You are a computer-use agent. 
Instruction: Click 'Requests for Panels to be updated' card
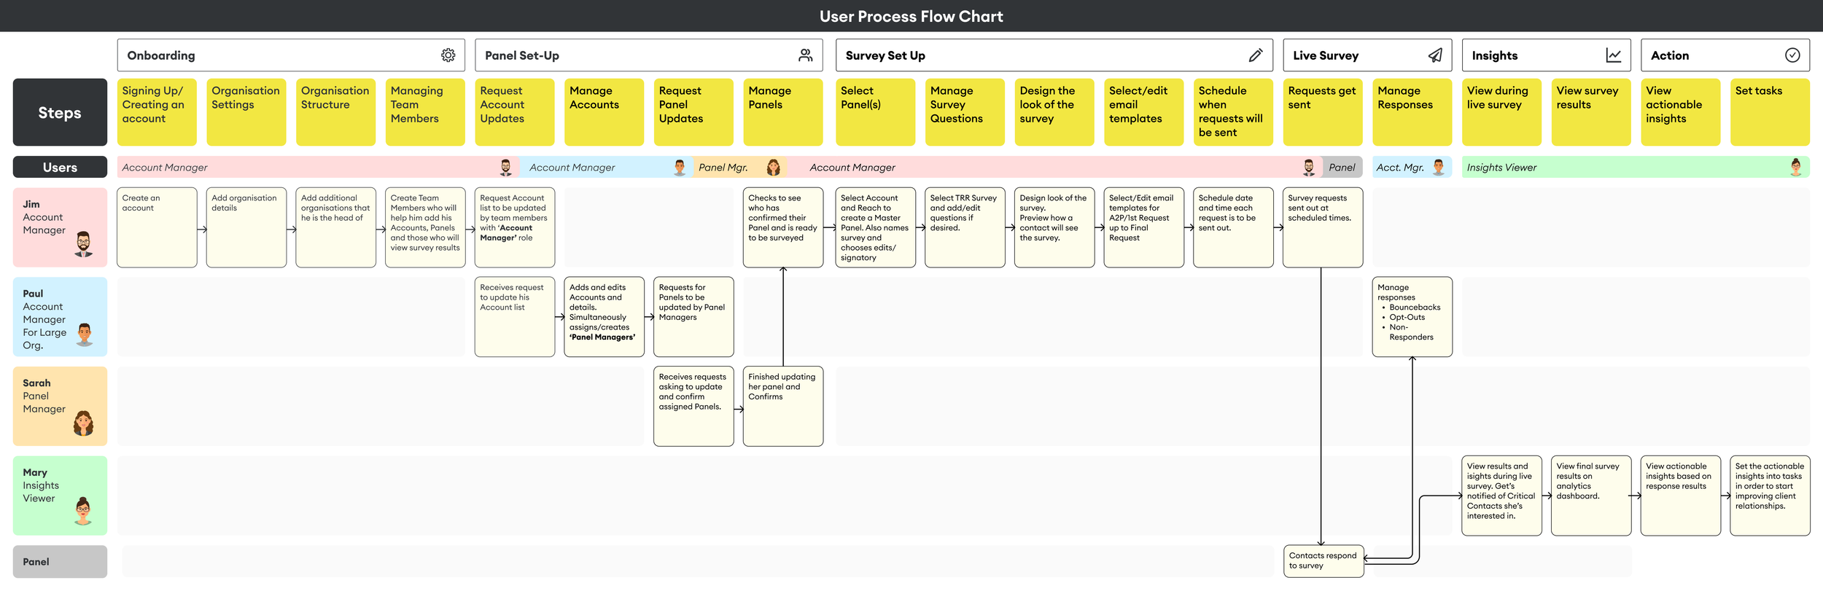pyautogui.click(x=693, y=317)
